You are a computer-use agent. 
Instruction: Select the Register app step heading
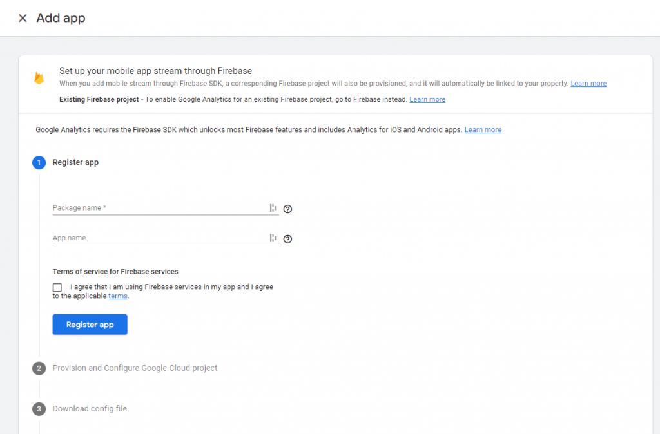point(75,162)
